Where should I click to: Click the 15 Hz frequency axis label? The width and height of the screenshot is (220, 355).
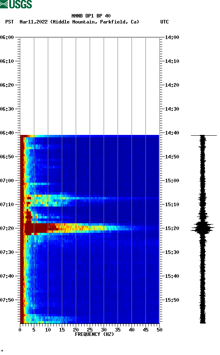tap(62, 330)
